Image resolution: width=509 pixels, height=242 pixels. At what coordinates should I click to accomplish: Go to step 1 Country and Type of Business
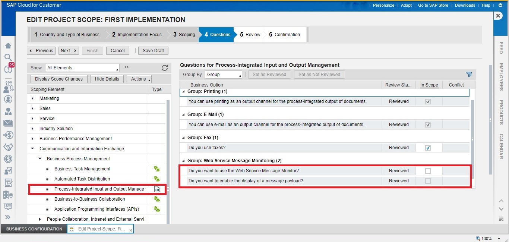click(67, 35)
